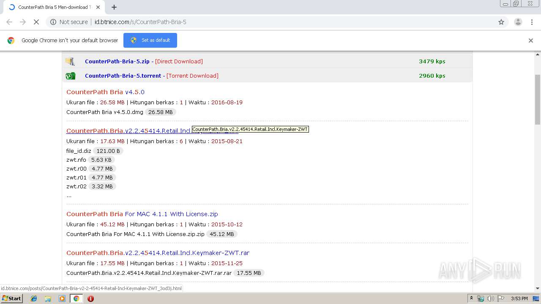This screenshot has width=541, height=304.
Task: Click the scrollbar down arrow
Action: click(x=538, y=288)
